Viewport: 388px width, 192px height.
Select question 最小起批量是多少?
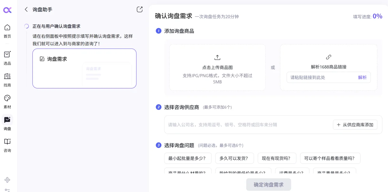point(188,158)
